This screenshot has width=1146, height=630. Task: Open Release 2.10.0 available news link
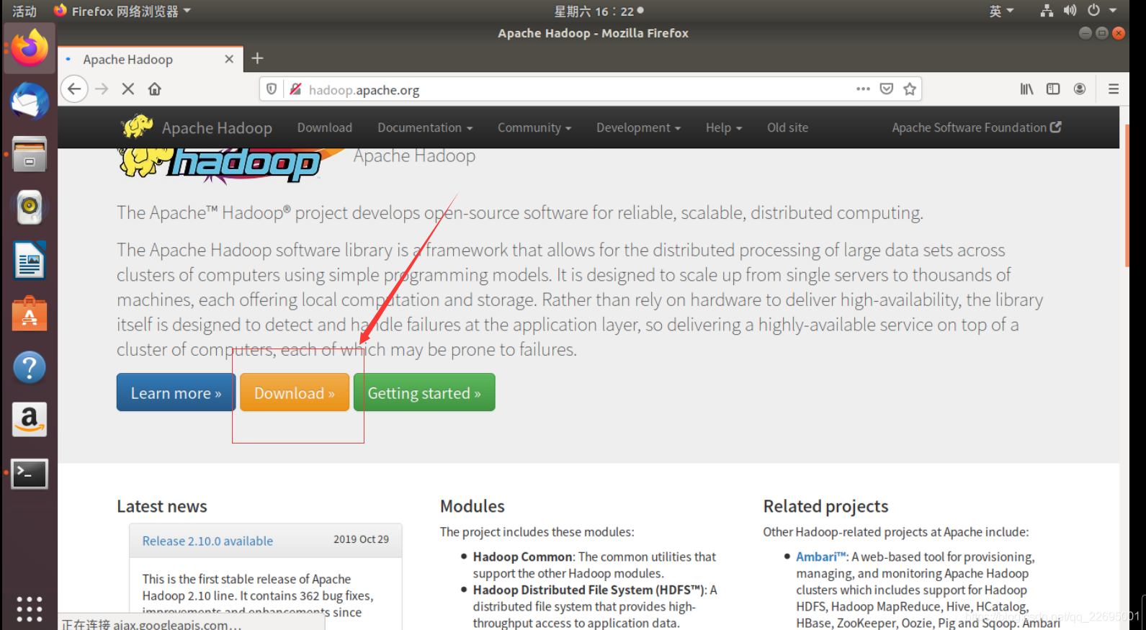point(207,541)
